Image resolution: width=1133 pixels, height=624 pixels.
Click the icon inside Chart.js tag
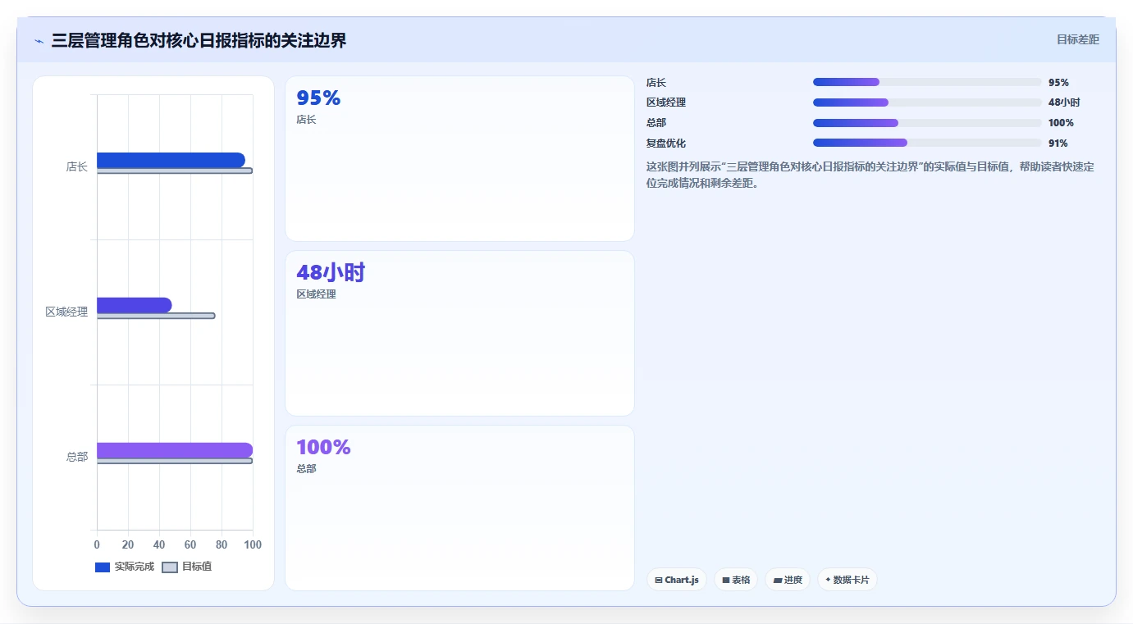tap(659, 580)
